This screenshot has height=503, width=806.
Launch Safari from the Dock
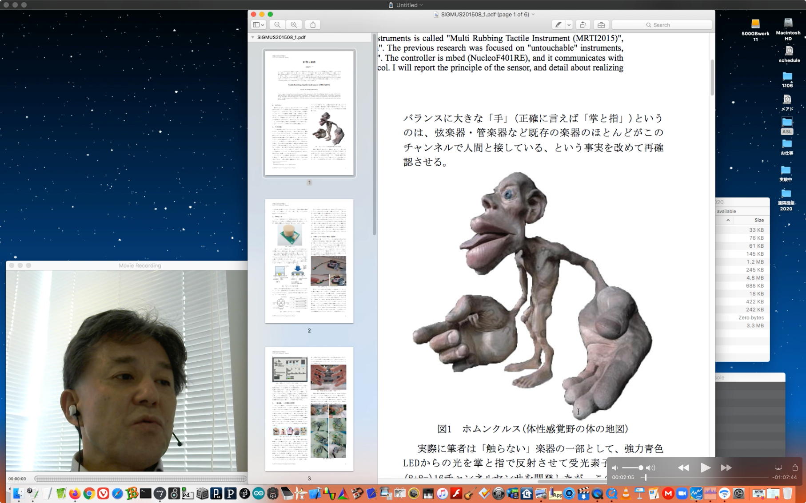point(117,493)
